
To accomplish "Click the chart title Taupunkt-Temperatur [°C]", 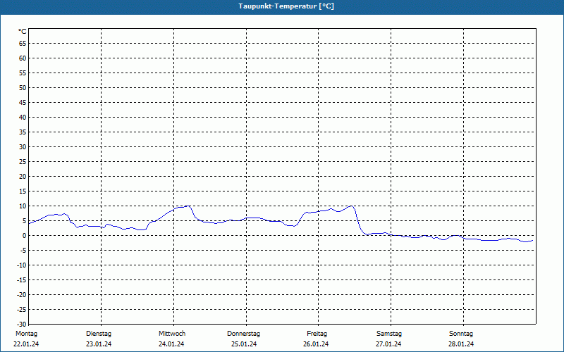I will click(x=286, y=6).
